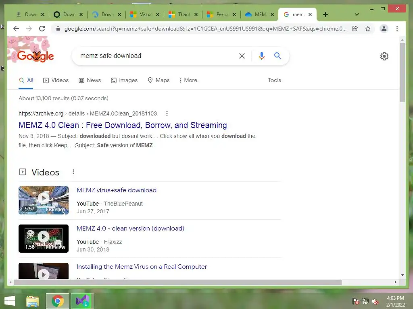Switch to the Visual Studio tab
Viewport: 413px width, 309px height.
click(x=141, y=14)
